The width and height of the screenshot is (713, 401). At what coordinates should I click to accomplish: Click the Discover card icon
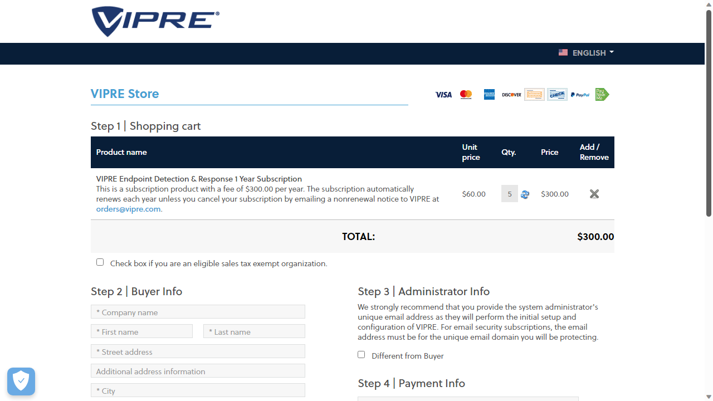coord(511,95)
